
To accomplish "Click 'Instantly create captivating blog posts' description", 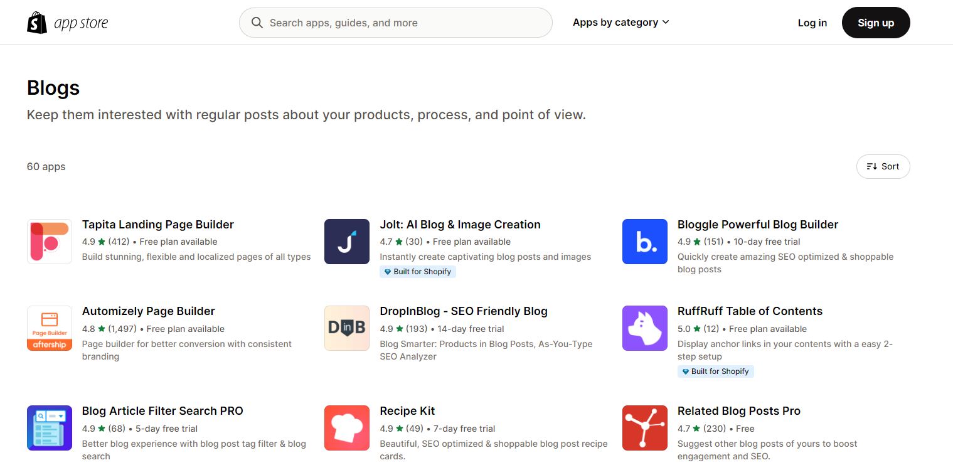I will (486, 257).
